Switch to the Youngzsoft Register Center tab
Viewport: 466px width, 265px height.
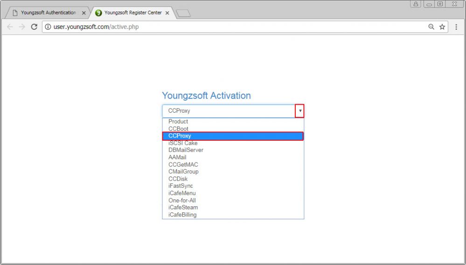click(x=132, y=13)
